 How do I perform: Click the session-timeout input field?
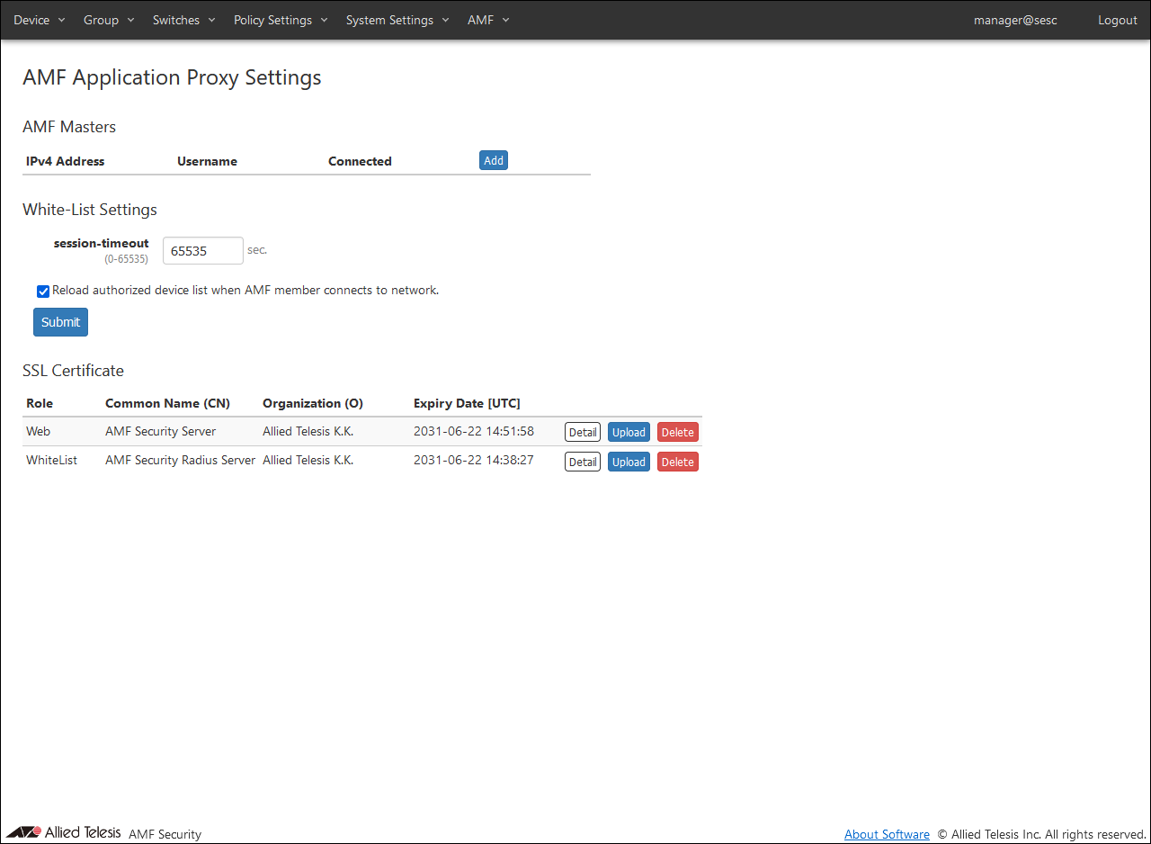click(x=202, y=251)
